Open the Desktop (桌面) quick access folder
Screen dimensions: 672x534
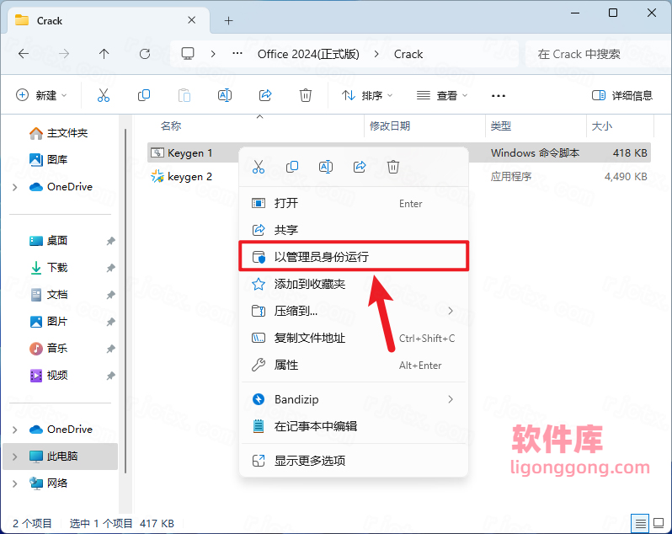49,241
